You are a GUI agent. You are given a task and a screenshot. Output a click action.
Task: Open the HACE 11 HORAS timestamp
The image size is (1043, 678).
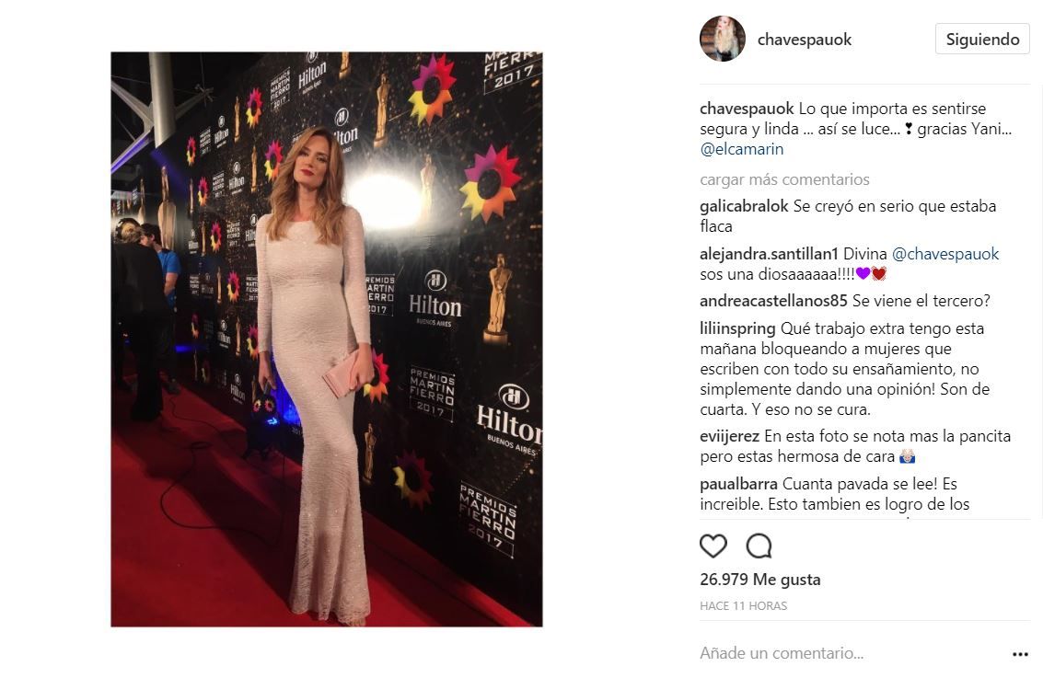tap(743, 606)
